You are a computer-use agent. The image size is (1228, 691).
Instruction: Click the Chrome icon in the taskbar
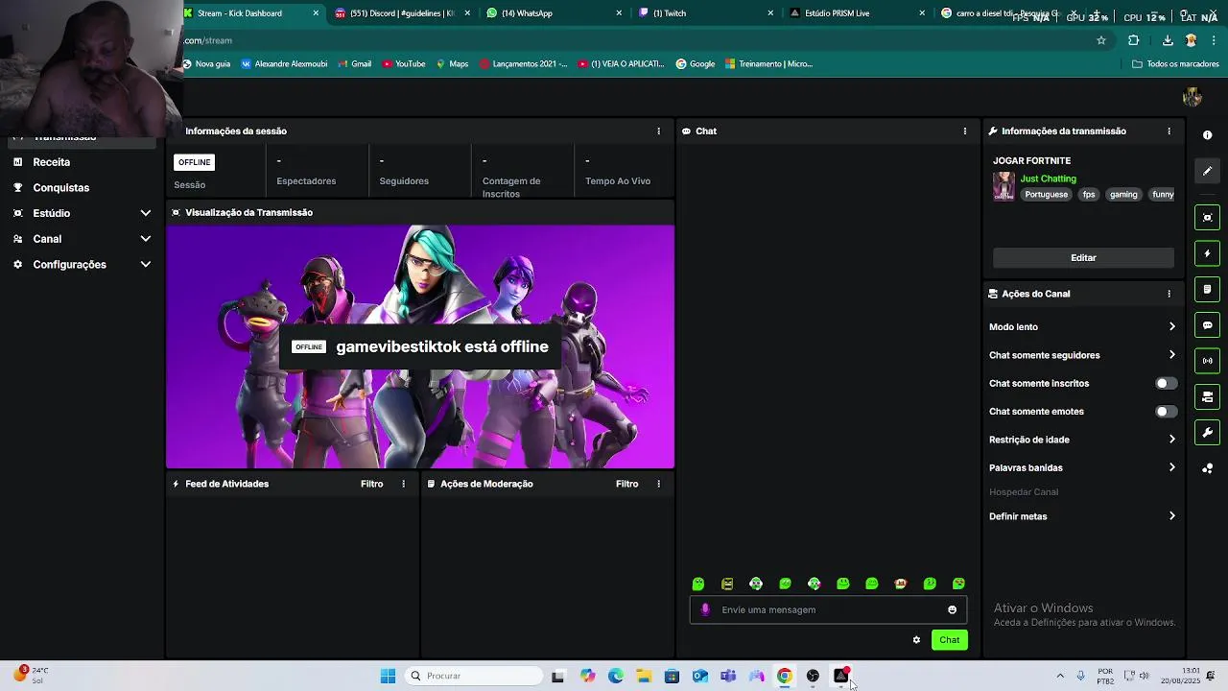point(785,676)
